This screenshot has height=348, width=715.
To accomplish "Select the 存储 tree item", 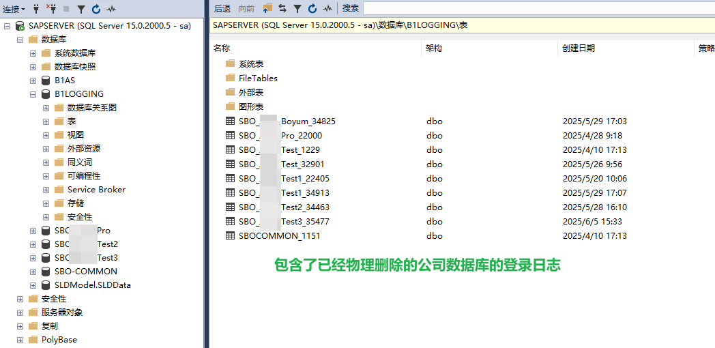I will click(x=76, y=203).
